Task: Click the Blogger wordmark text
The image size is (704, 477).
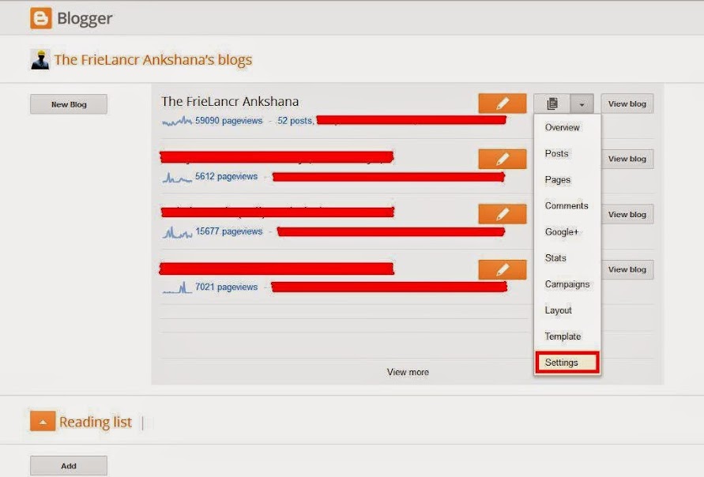Action: pos(85,19)
